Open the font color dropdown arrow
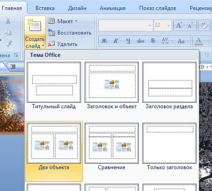 [207, 41]
